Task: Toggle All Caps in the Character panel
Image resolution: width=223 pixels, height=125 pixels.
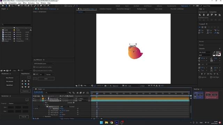Action: 208,74
